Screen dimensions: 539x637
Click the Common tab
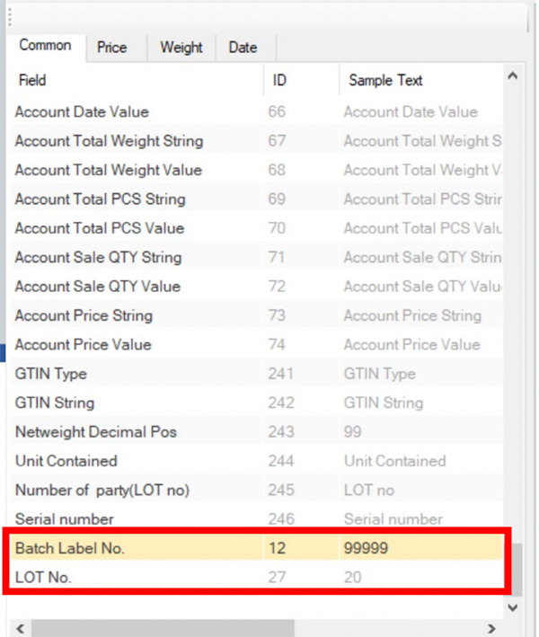(45, 46)
